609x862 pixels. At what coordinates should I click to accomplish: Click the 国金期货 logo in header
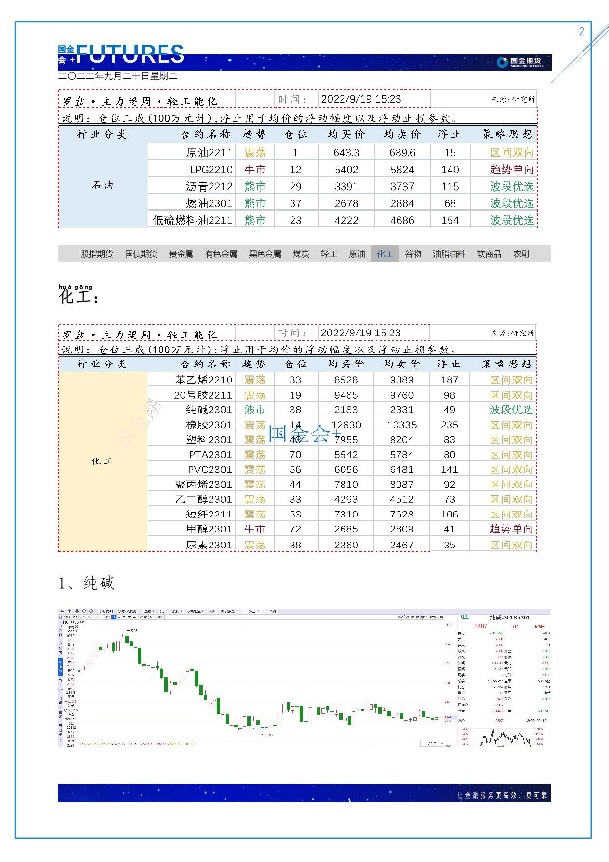click(520, 62)
